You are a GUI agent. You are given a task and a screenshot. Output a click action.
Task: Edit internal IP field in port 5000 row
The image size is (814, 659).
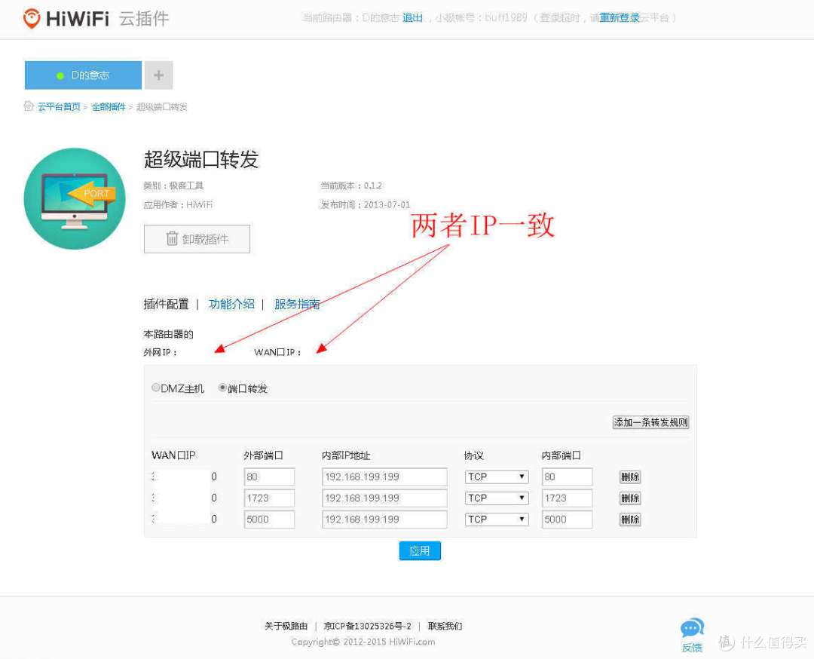[x=384, y=520]
